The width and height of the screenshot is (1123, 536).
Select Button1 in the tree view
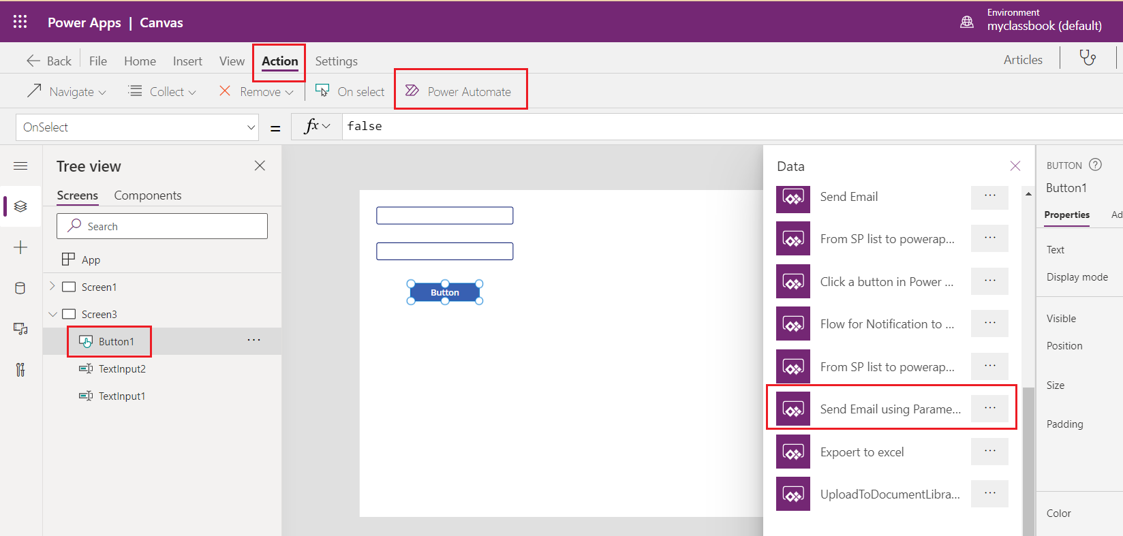click(117, 342)
